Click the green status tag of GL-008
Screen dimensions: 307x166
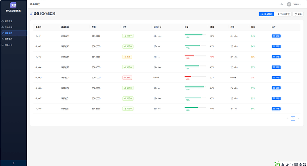click(x=128, y=109)
